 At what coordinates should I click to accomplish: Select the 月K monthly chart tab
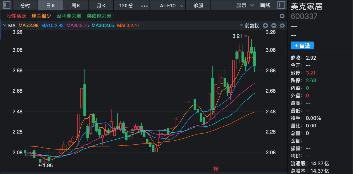pos(101,6)
